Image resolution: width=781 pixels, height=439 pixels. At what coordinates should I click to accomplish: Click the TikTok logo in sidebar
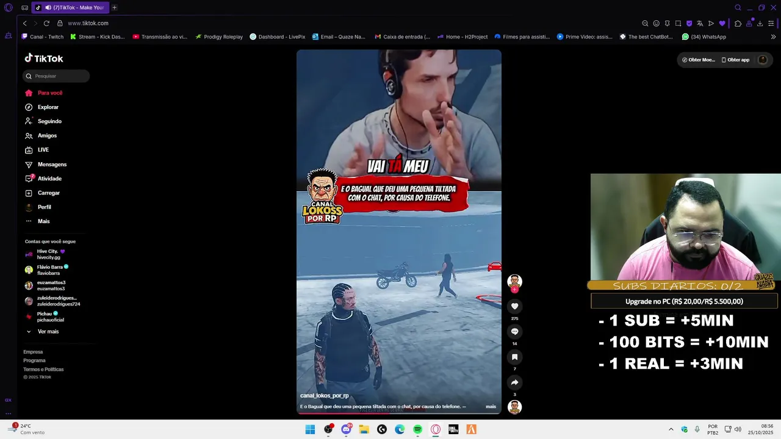coord(44,59)
